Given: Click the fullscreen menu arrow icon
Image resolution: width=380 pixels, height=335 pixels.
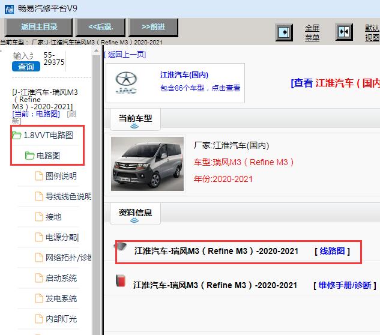Looking at the screenshot, I should click(x=284, y=32).
